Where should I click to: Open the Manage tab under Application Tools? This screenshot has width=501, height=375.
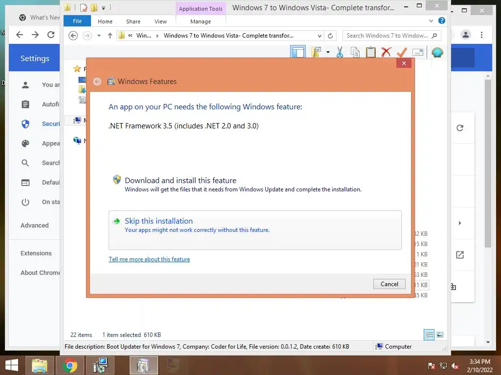[x=200, y=21]
